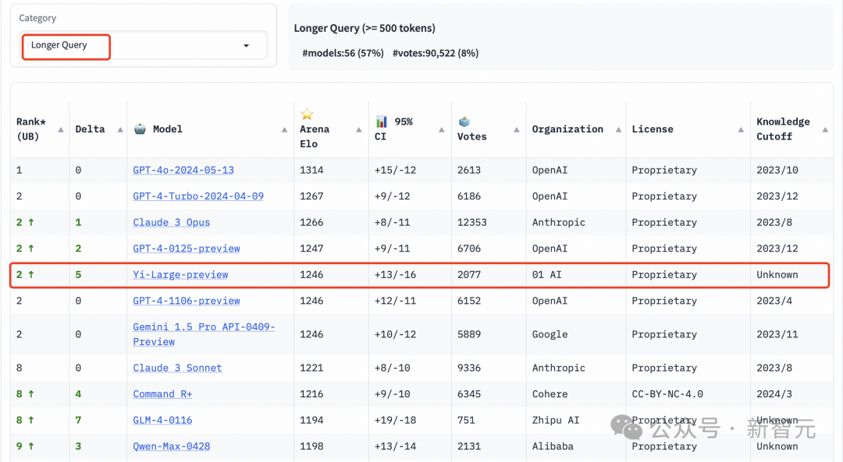
Task: Select the Zhipu AI organization cell
Action: point(556,420)
